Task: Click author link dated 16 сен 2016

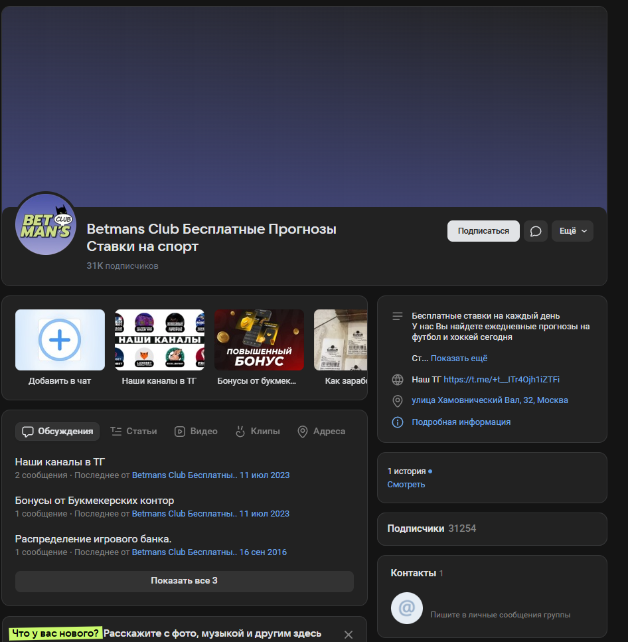Action: coord(209,552)
